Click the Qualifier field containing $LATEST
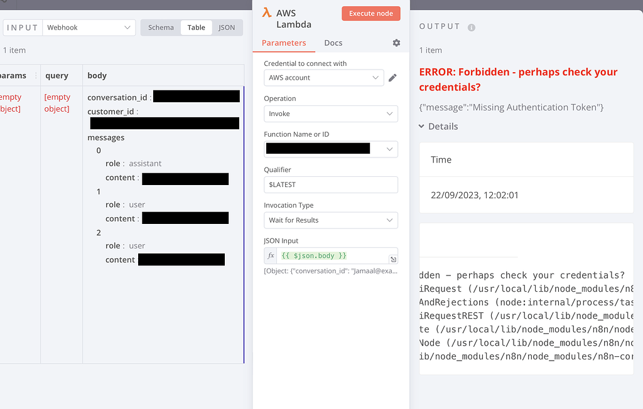The width and height of the screenshot is (643, 409). pyautogui.click(x=331, y=184)
